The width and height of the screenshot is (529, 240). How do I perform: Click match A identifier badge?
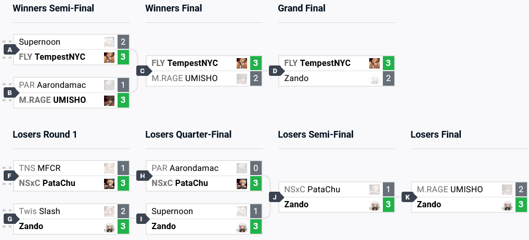coord(9,50)
